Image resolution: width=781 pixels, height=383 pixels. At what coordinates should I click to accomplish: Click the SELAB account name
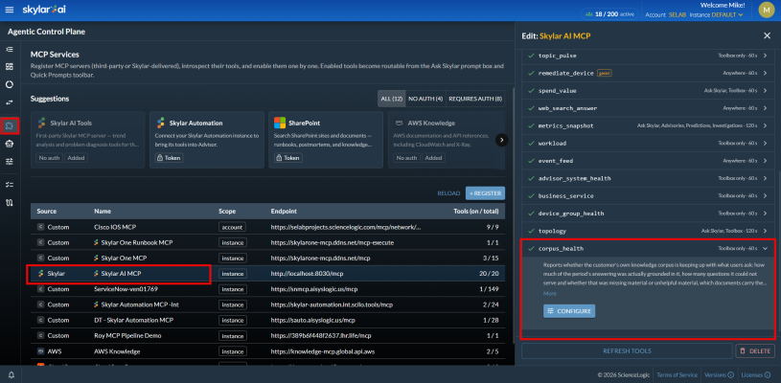[x=678, y=15]
